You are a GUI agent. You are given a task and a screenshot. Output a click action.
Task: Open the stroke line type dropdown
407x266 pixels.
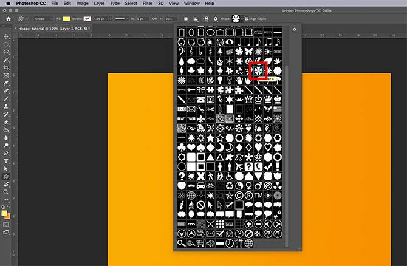121,19
